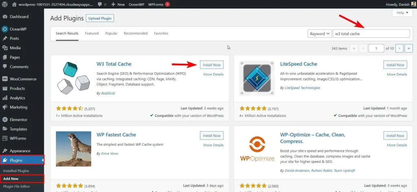Screen dimensions: 417x192
Task: Open user avatar in admin bar
Action: coord(413,4)
